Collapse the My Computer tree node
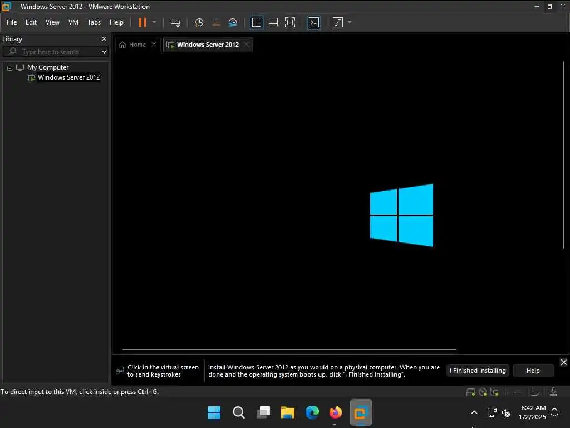 pos(10,67)
